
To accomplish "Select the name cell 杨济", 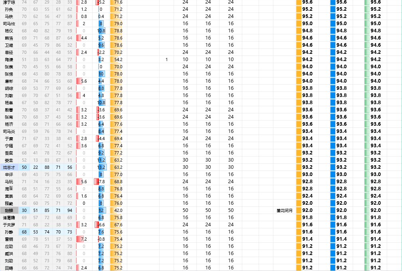I will point(9,125).
